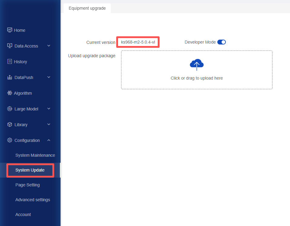Expand the Library chevron arrow
This screenshot has width=290, height=226.
pos(49,124)
